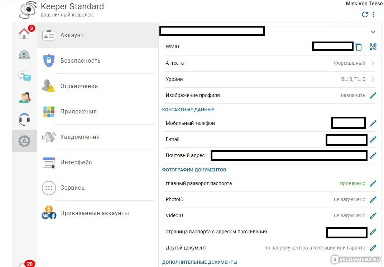Select the settings gear icon in sidebar
384x267 pixels.
[x=24, y=141]
